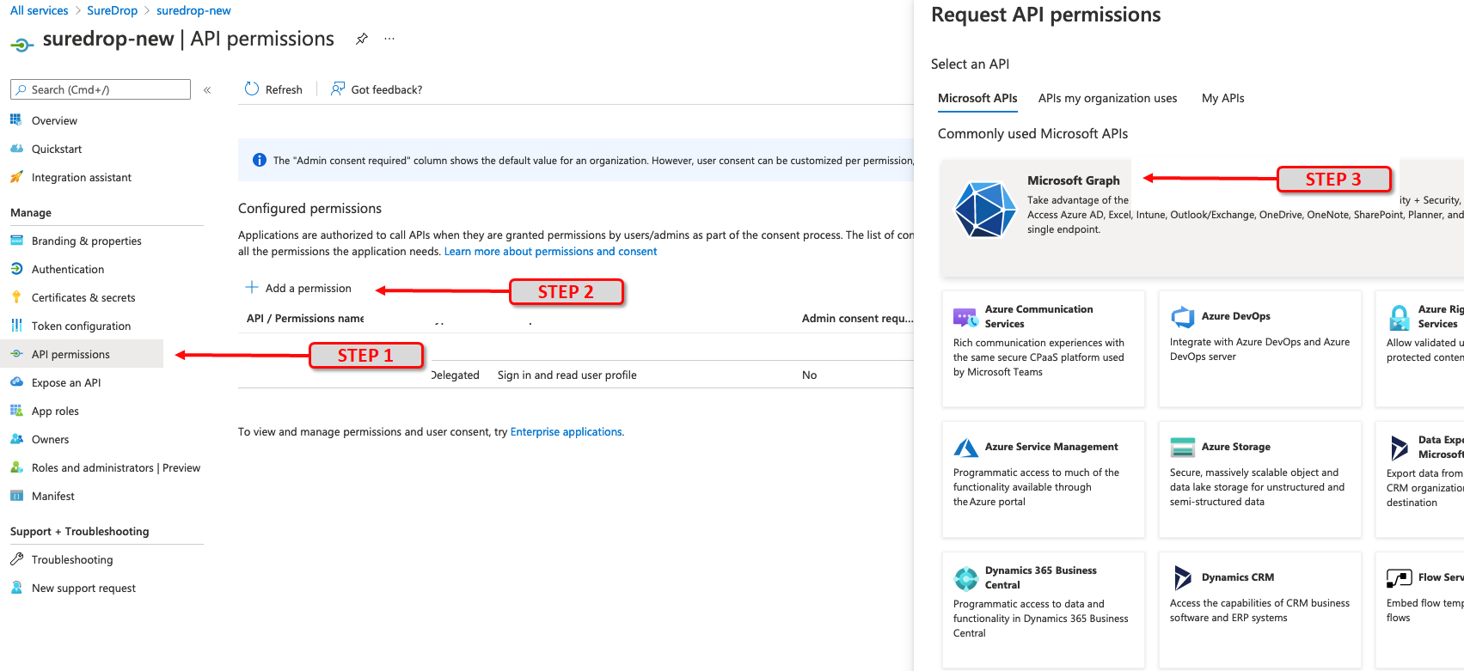Click the Authentication icon

click(x=16, y=269)
